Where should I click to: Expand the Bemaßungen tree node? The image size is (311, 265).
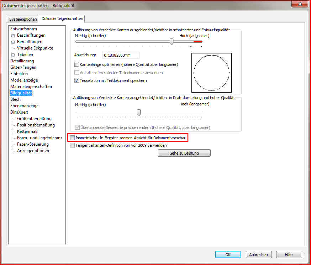pyautogui.click(x=13, y=42)
